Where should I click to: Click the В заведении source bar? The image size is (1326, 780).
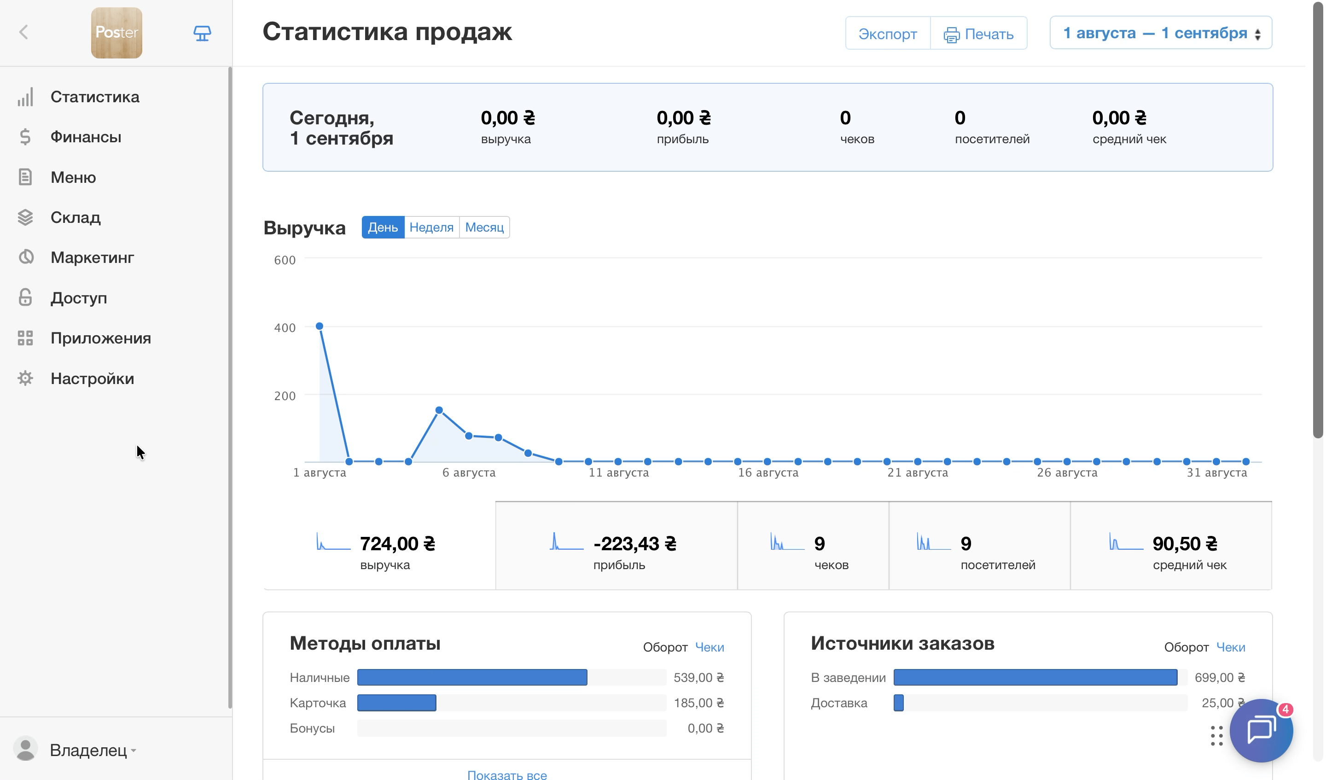pos(1035,677)
